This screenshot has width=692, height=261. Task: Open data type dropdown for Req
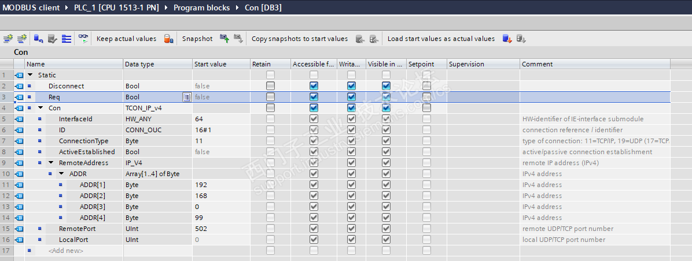coord(187,97)
